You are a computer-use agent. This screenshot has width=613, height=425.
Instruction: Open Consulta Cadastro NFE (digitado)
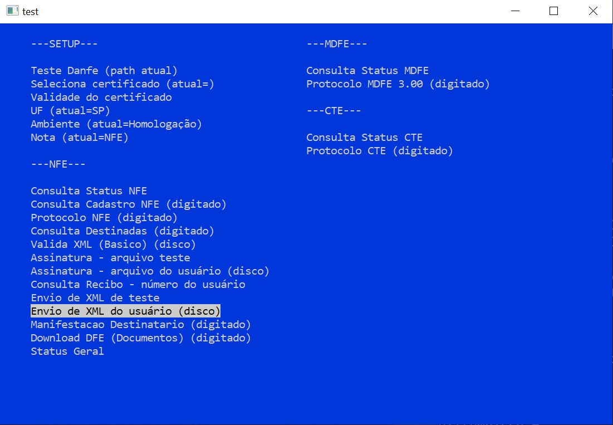click(x=129, y=204)
